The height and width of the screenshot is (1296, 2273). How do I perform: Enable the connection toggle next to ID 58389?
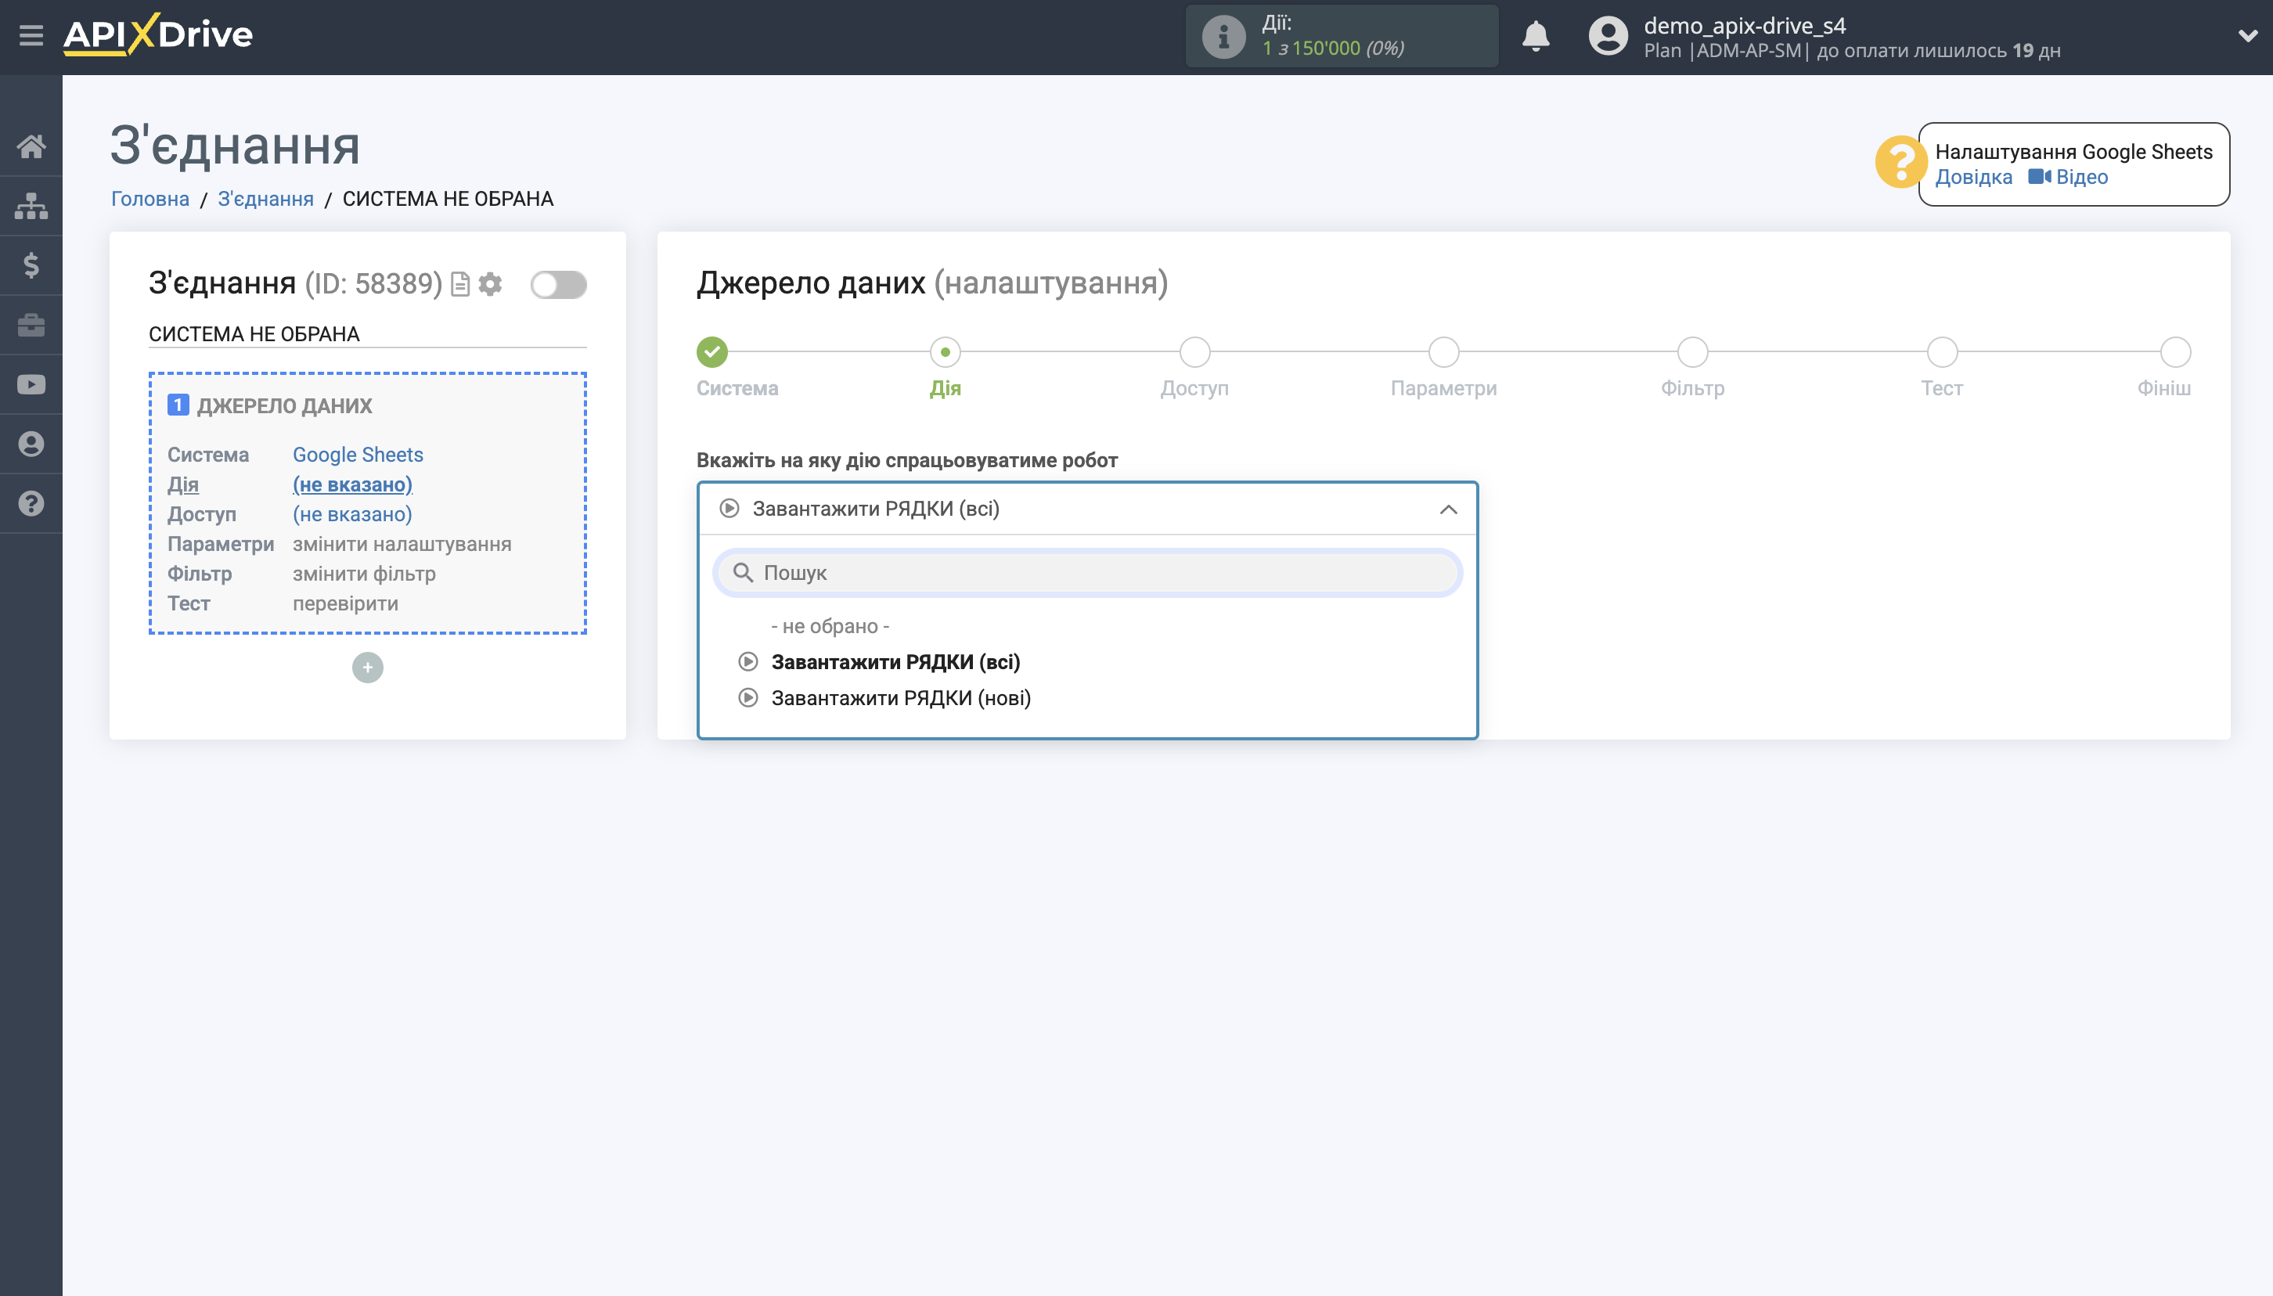[559, 283]
